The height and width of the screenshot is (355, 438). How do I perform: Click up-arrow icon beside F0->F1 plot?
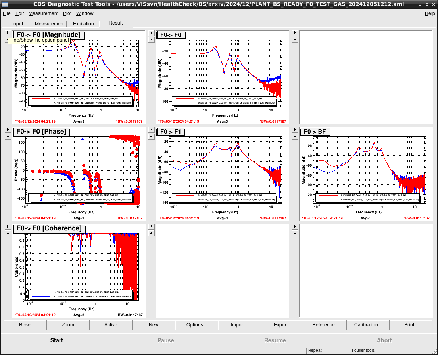152,136
